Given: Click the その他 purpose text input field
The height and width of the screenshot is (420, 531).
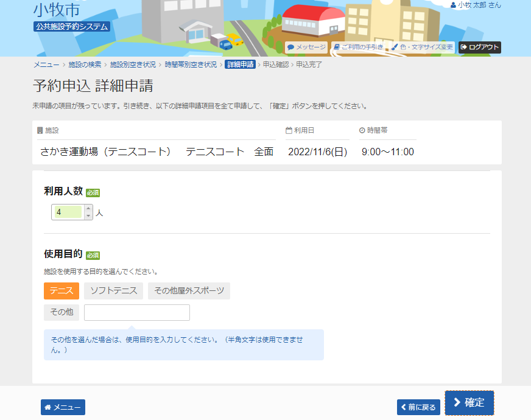Looking at the screenshot, I should [x=137, y=312].
